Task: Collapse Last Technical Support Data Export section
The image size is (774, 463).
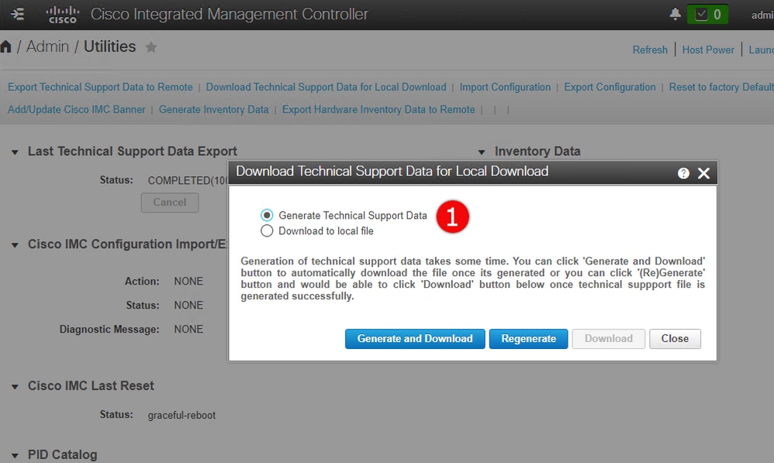Action: [x=15, y=152]
